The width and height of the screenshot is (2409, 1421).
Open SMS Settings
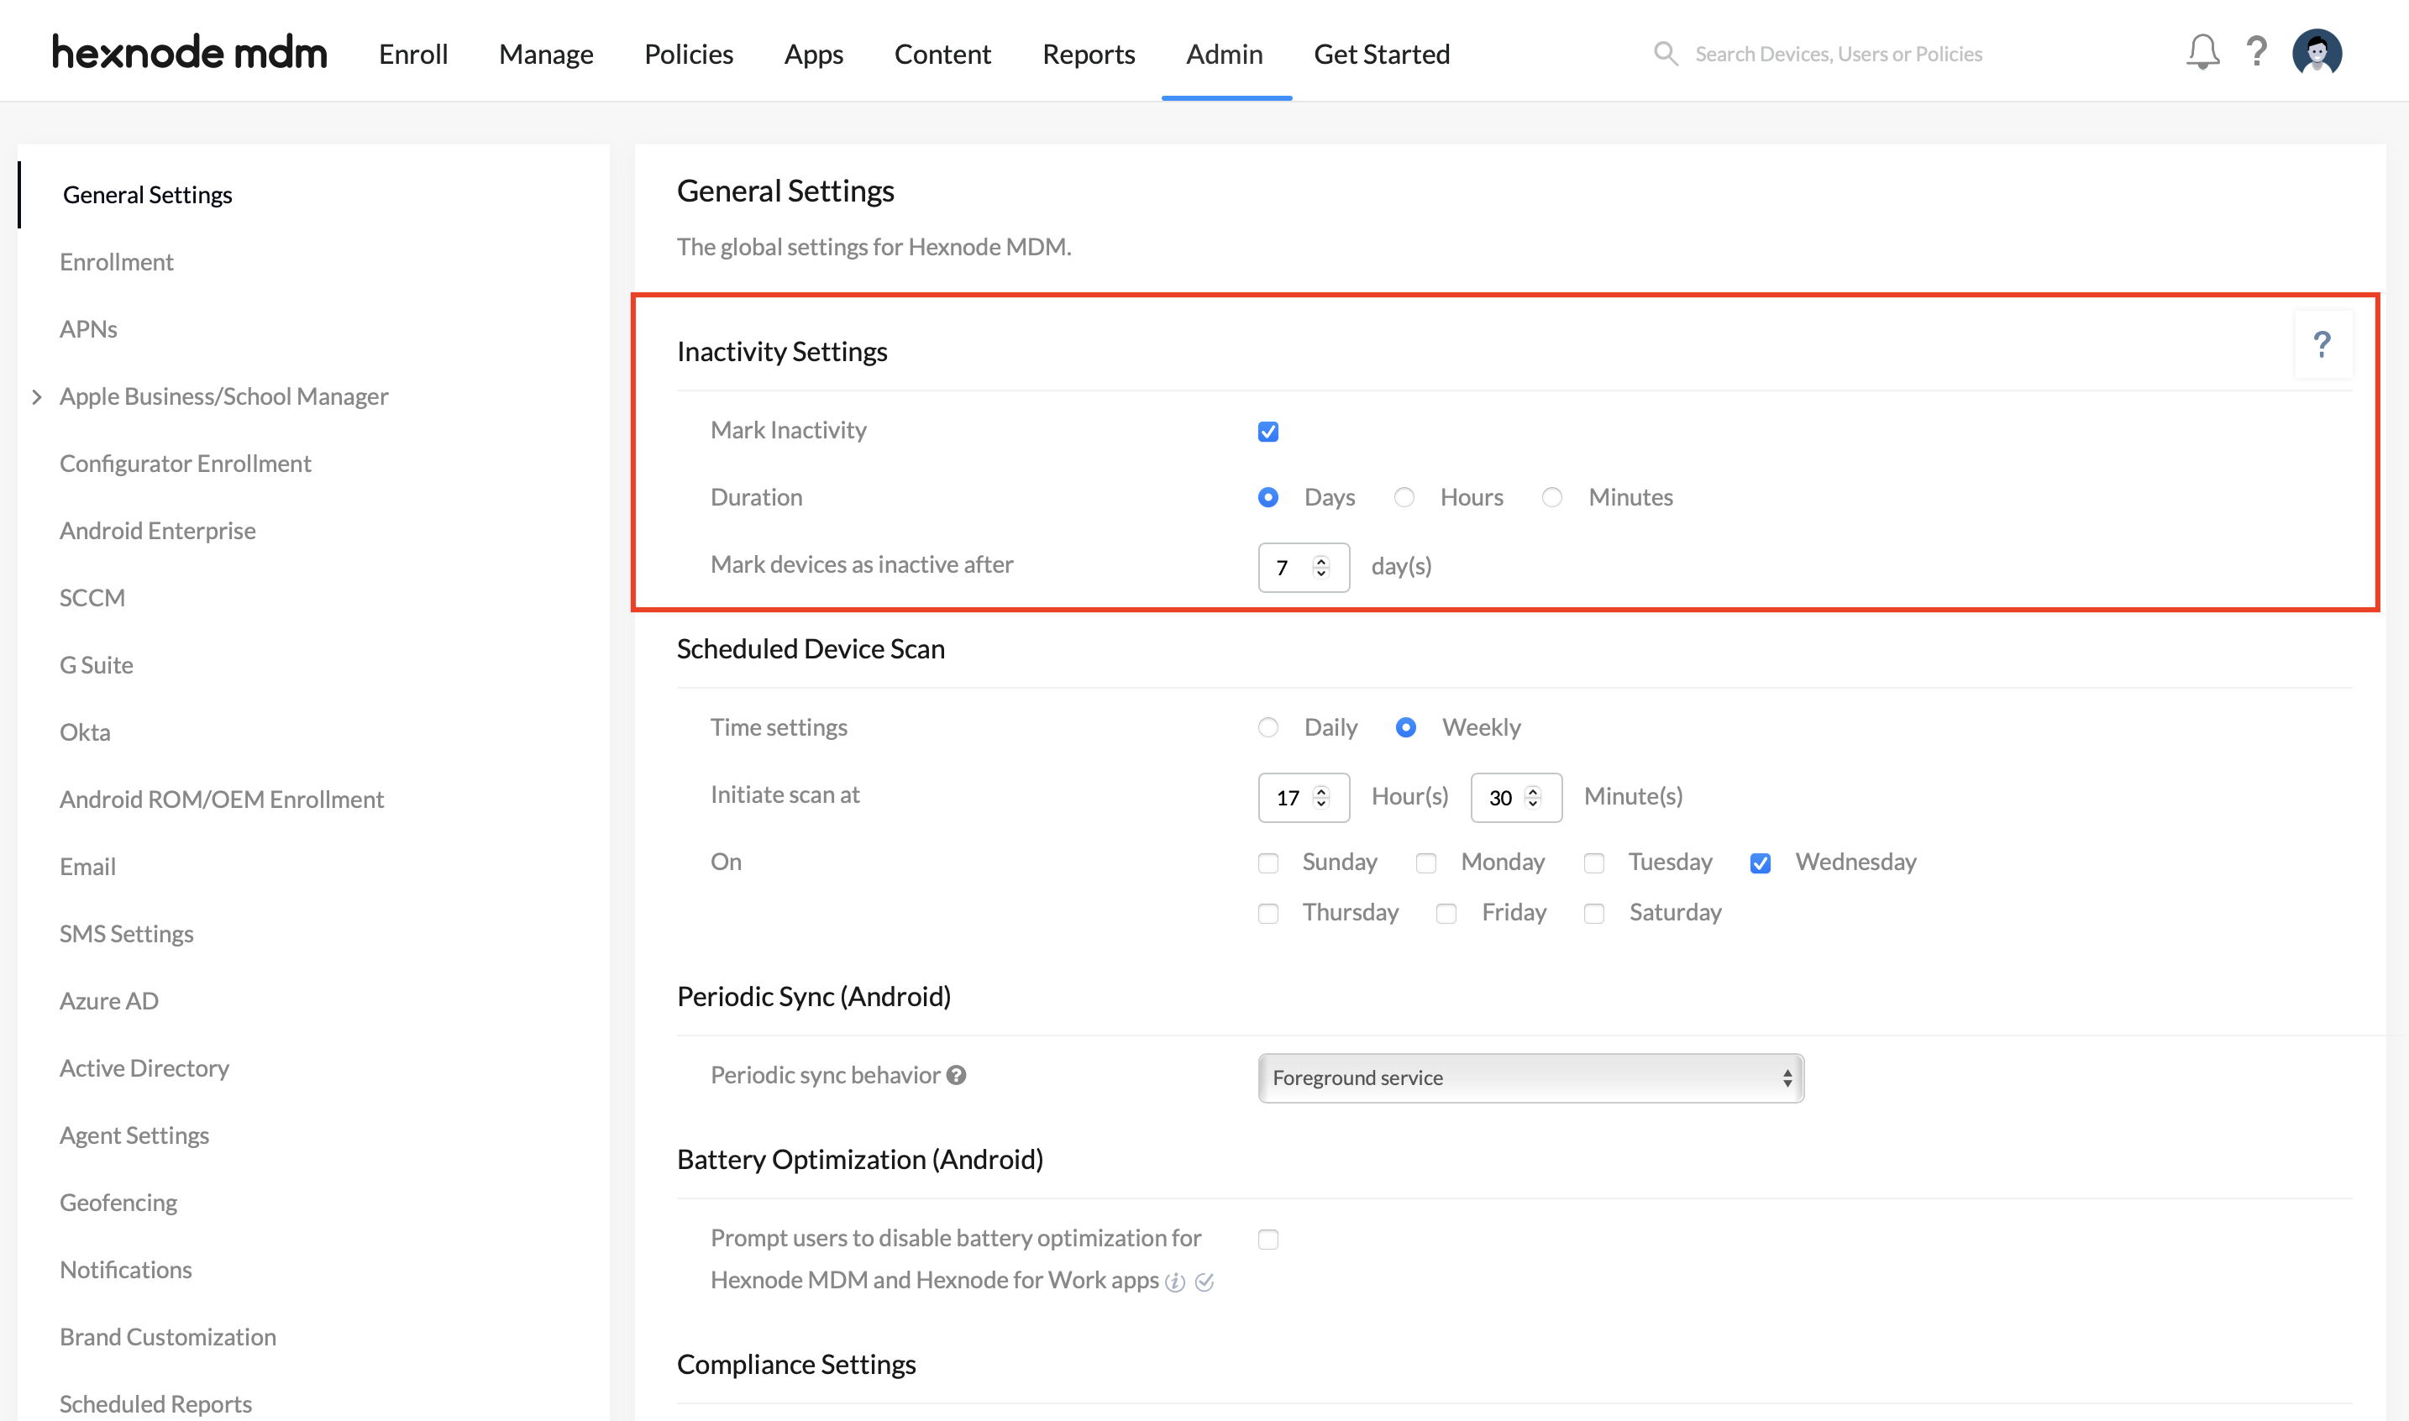tap(126, 933)
